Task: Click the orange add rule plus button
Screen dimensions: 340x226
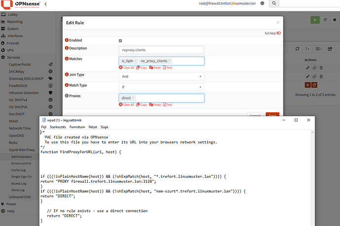Action: click(x=307, y=85)
